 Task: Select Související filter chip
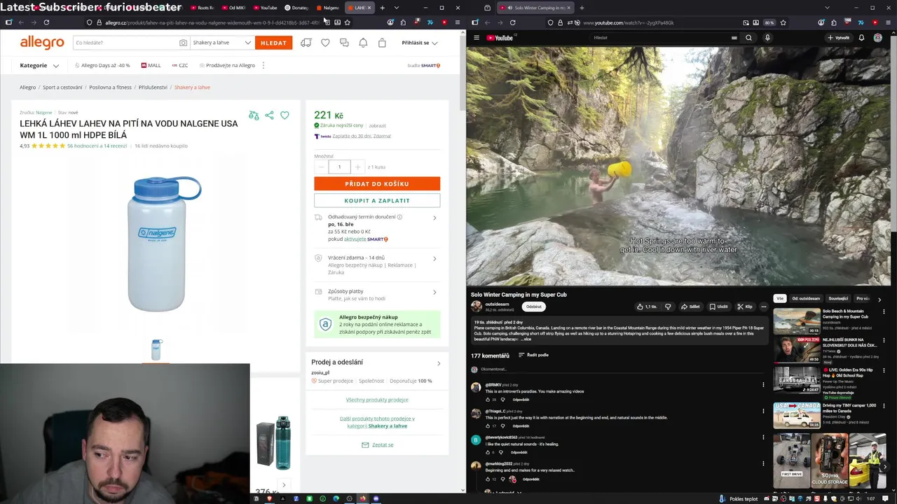[x=838, y=299]
